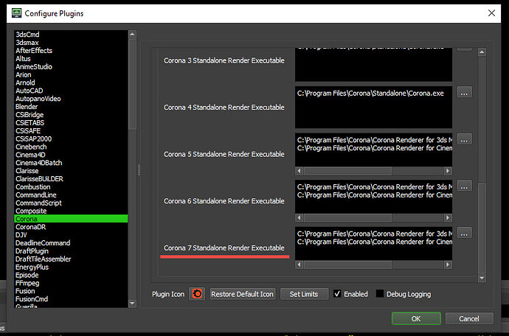Screen dimensions: 509x336
Task: Toggle the Enabled checkbox
Action: coord(337,294)
